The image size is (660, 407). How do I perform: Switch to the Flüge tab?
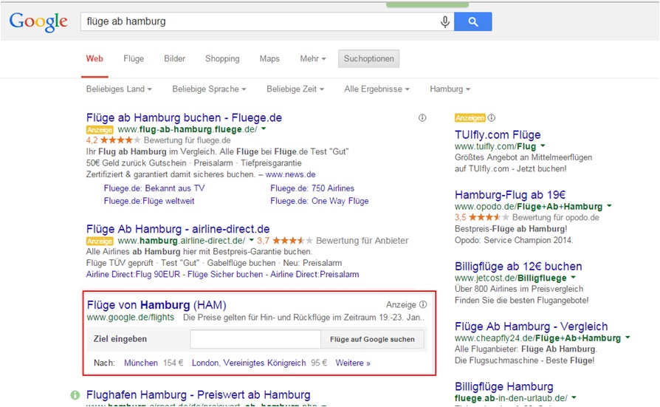tap(134, 58)
